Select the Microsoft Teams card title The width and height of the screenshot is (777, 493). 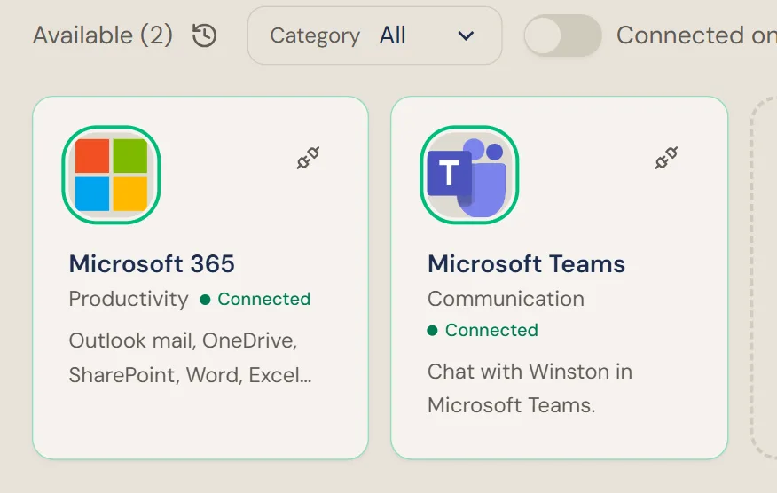[526, 263]
